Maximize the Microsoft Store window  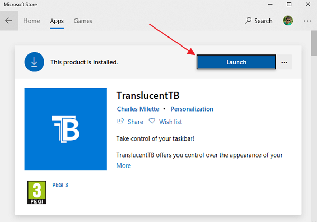point(289,4)
